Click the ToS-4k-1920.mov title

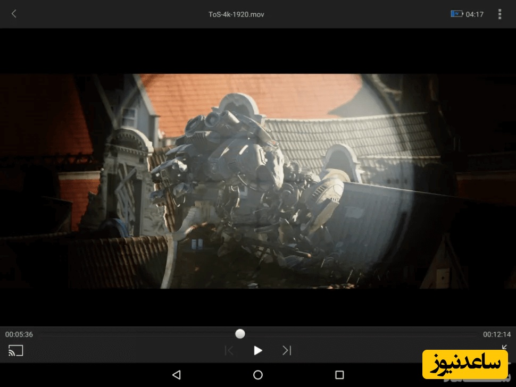pos(236,14)
